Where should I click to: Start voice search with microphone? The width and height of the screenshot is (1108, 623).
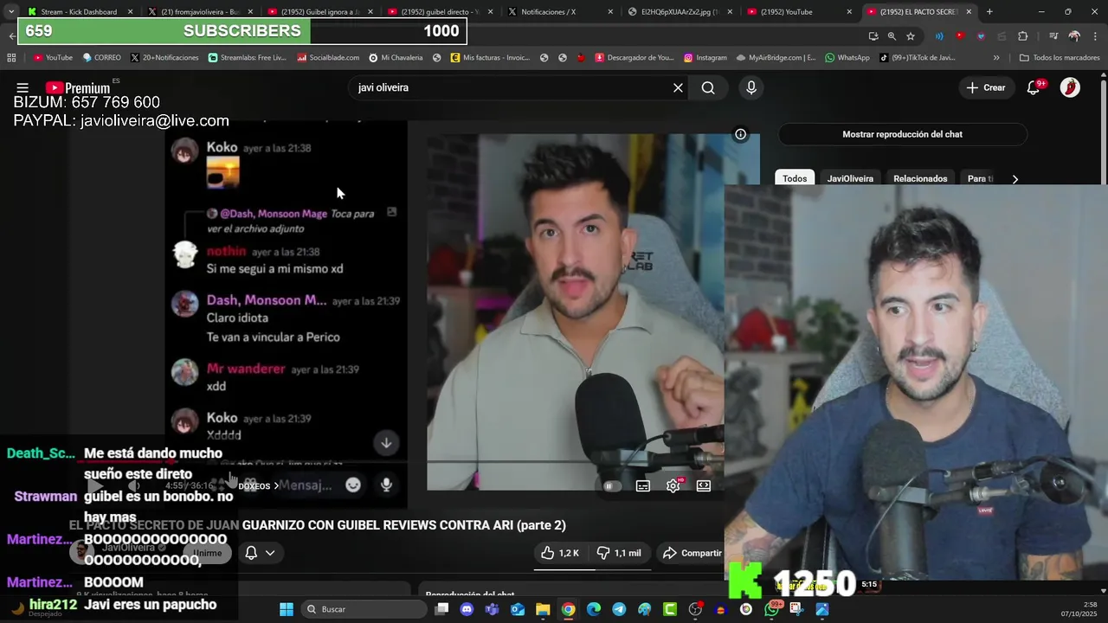(x=751, y=87)
